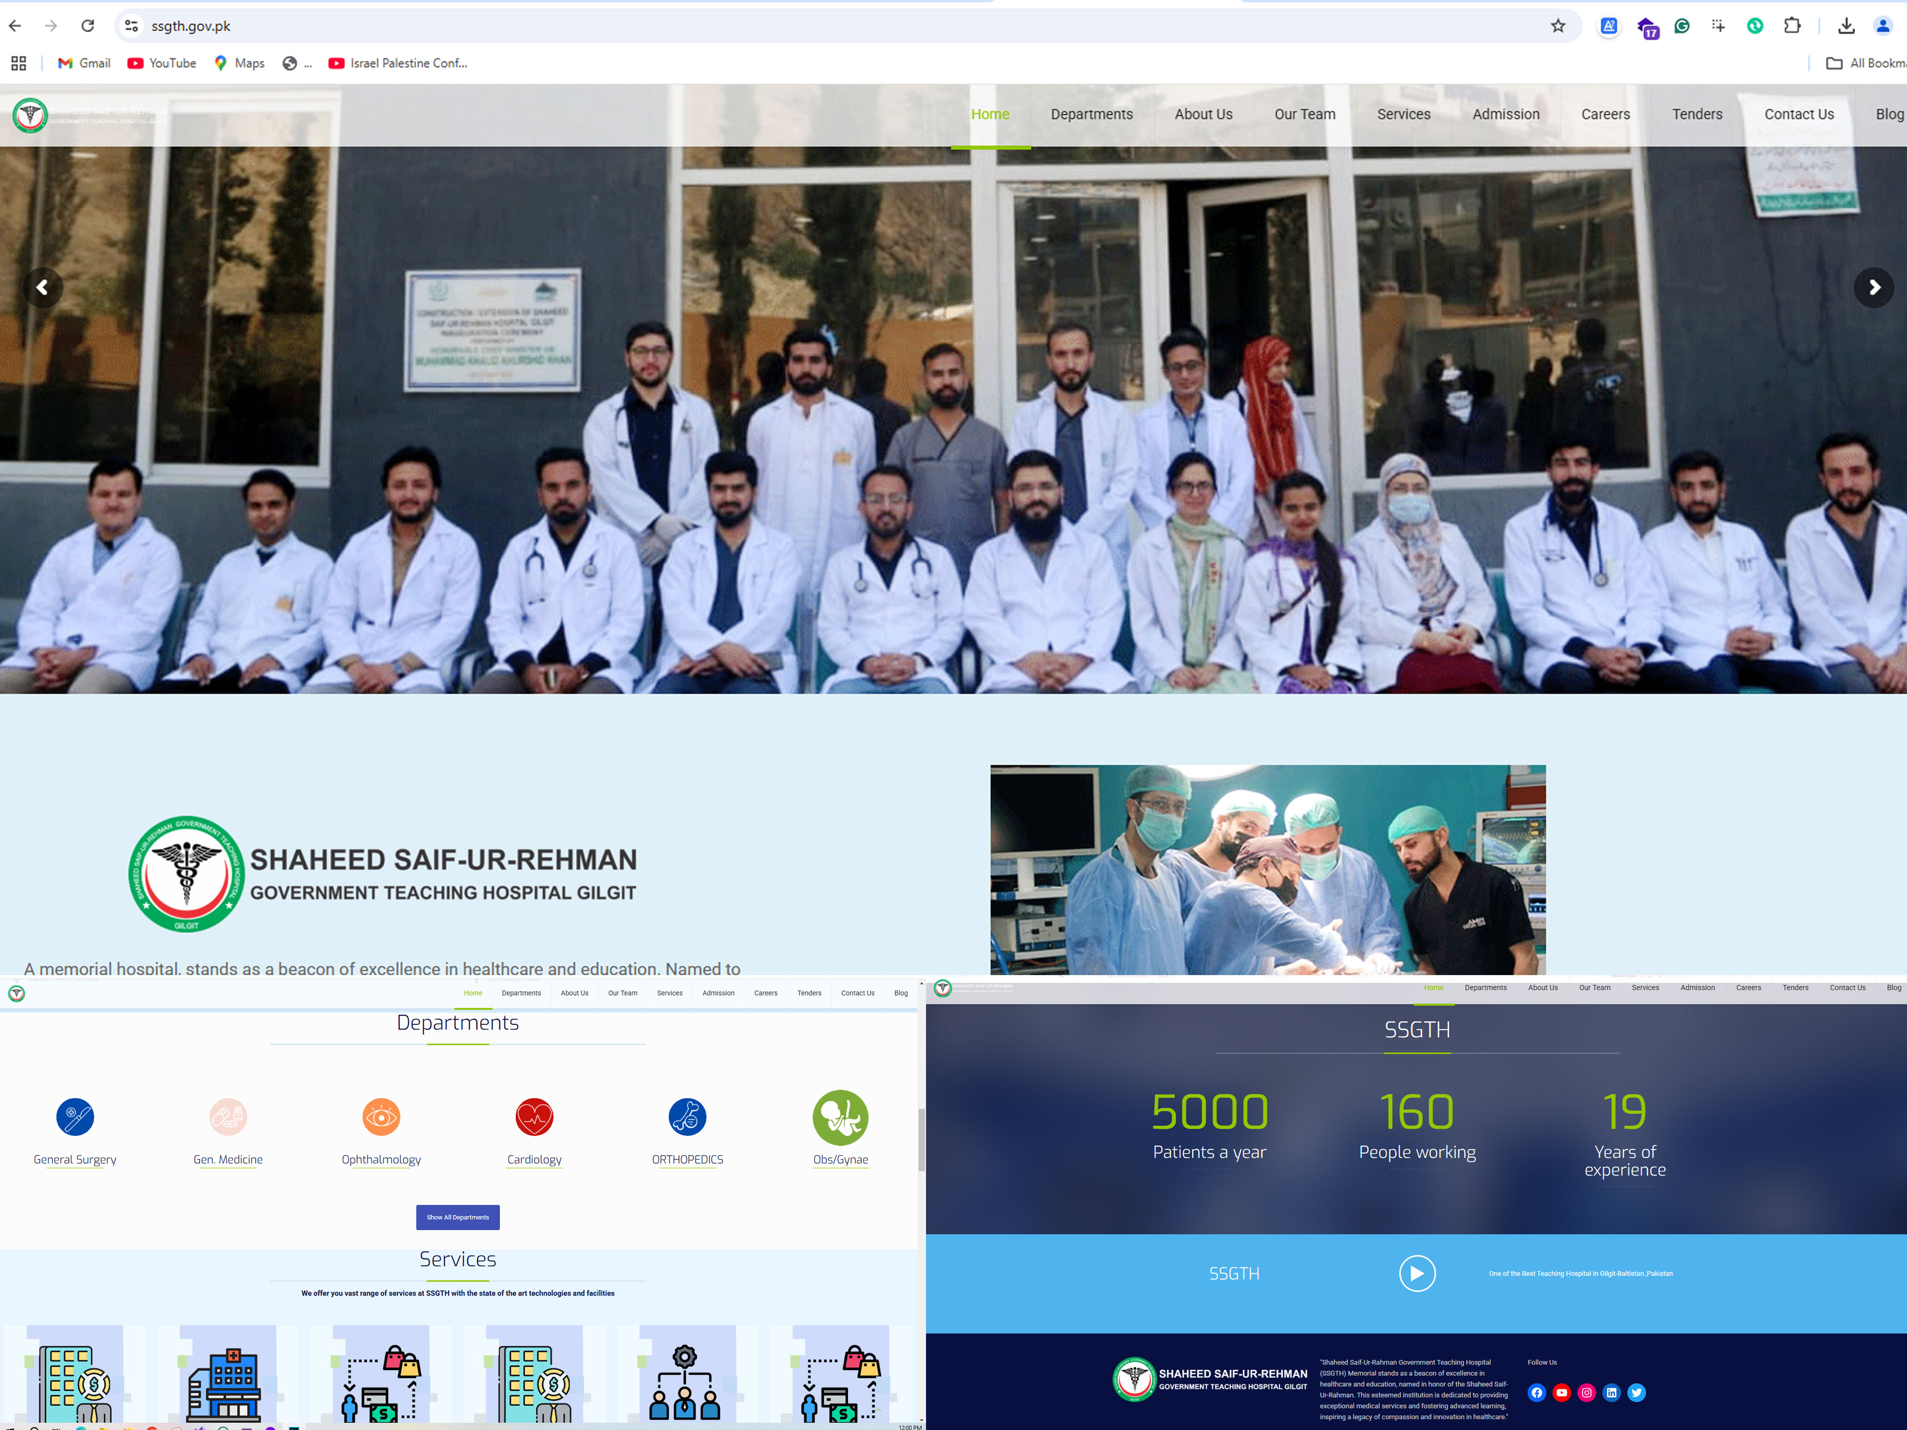Open the Ophthalmology eye icon
This screenshot has height=1430, width=1907.
[x=381, y=1117]
